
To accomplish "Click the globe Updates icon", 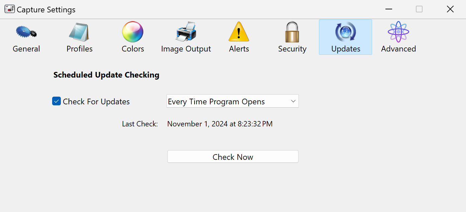I will [345, 32].
